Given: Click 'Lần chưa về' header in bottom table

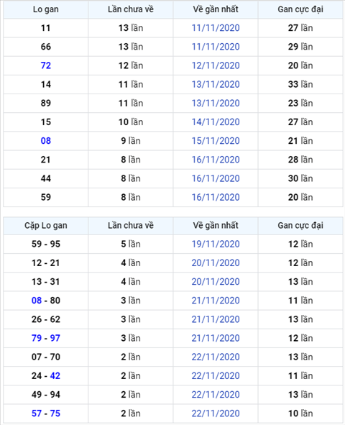Looking at the screenshot, I should click(131, 226).
